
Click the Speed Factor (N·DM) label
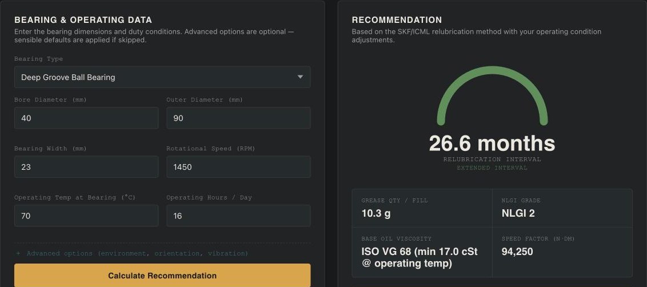[x=538, y=238]
